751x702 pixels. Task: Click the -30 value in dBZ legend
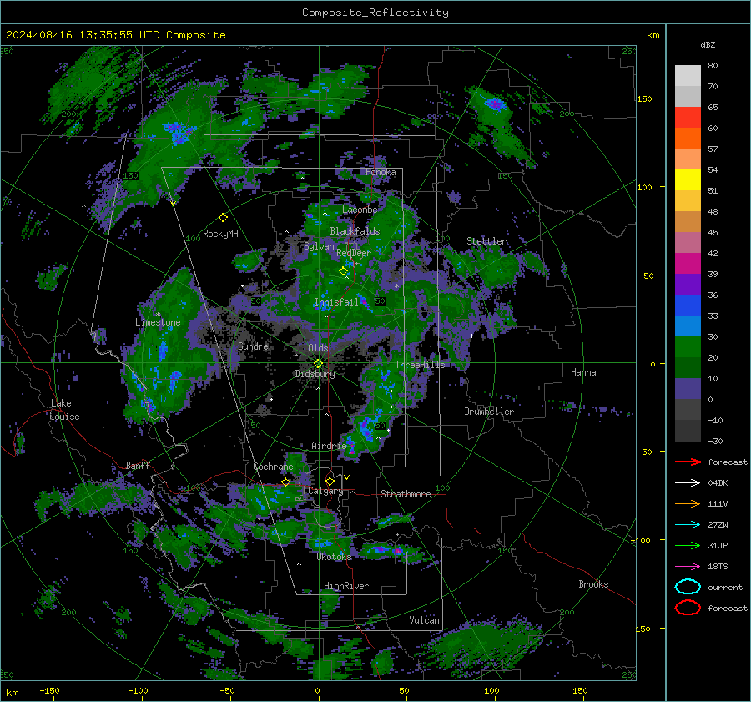click(x=716, y=441)
